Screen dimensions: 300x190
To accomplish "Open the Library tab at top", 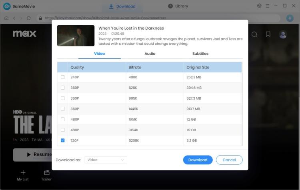I will click(178, 6).
